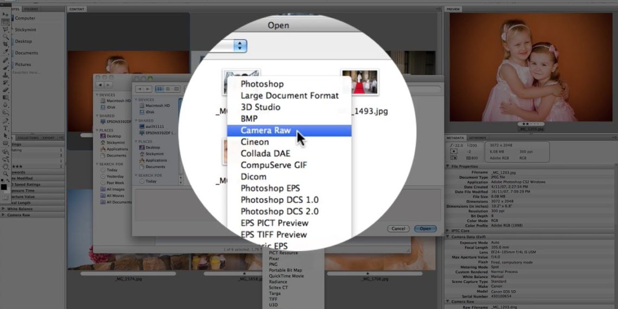This screenshot has height=309, width=618.
Task: Click the Past Week search item
Action: tap(115, 183)
